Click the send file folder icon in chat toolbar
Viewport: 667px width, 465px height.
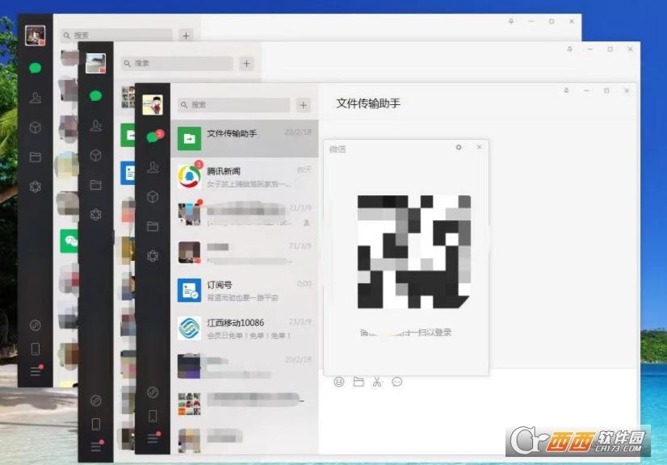[359, 382]
